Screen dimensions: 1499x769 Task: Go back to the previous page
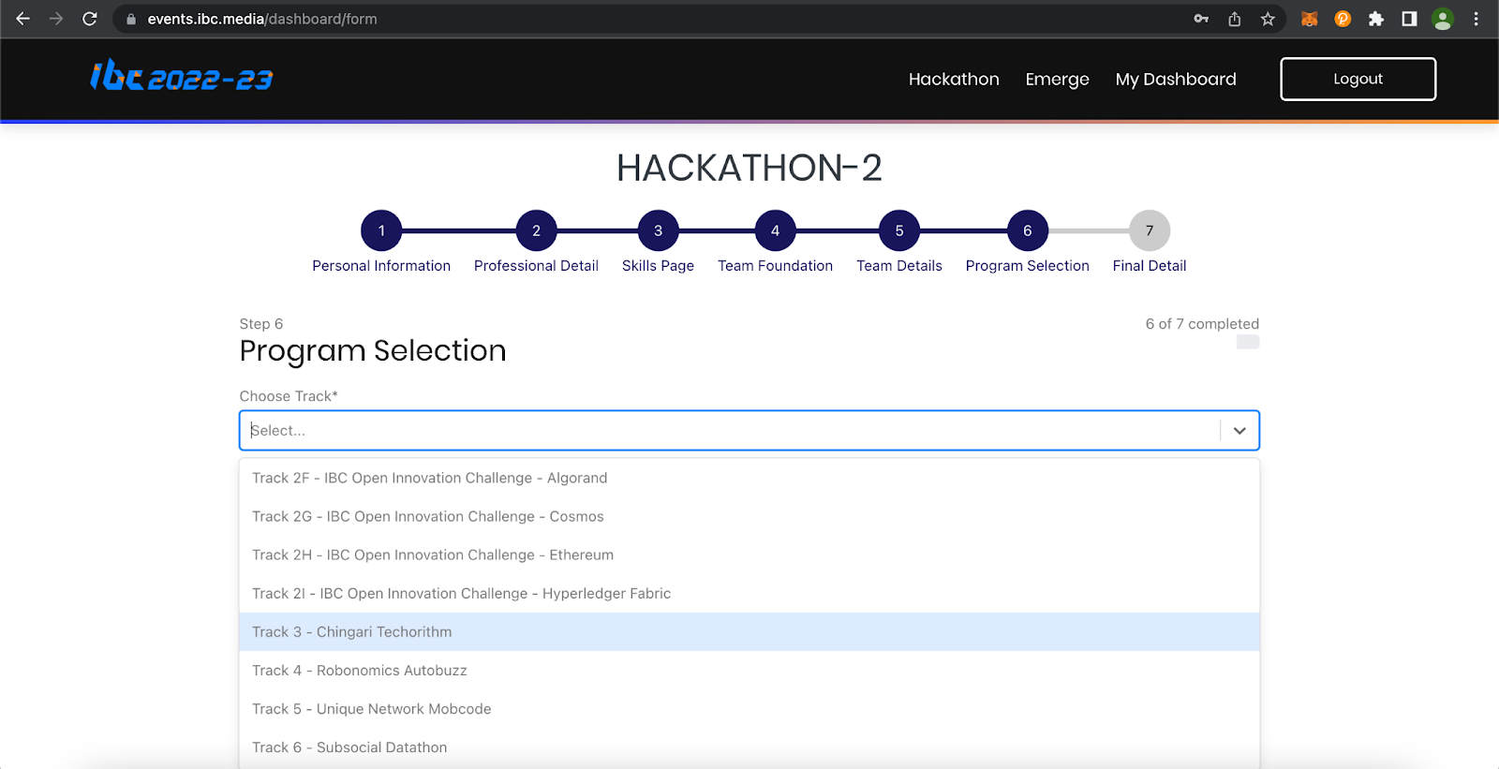tap(23, 19)
